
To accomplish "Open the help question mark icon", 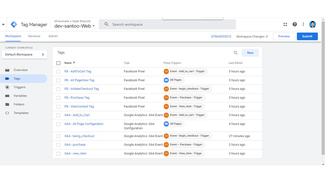I will (x=295, y=24).
